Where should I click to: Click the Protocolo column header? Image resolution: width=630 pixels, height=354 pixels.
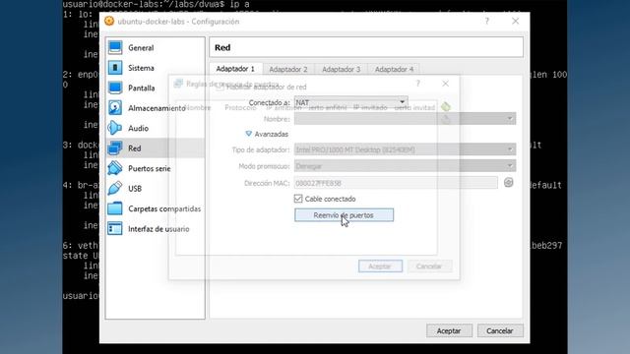point(240,107)
